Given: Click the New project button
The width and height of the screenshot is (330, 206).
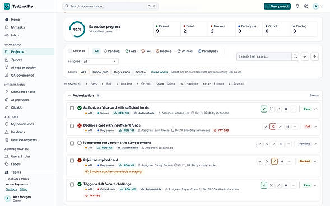Looking at the screenshot, I should point(277,6).
